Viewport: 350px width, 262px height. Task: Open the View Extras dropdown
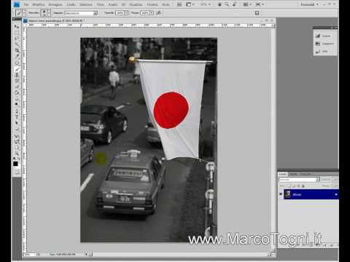(190, 4)
